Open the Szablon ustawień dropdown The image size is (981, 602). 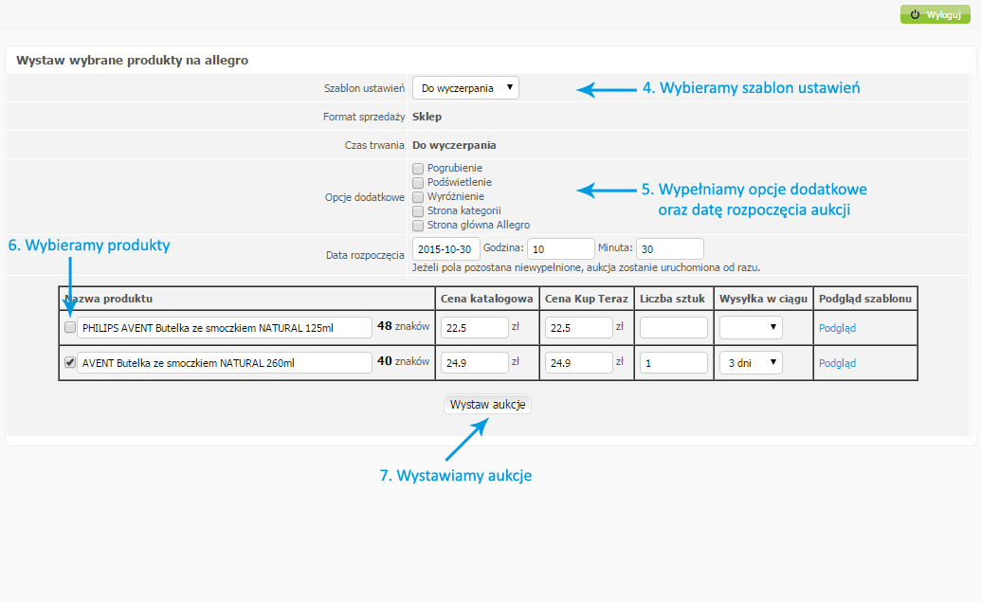465,88
